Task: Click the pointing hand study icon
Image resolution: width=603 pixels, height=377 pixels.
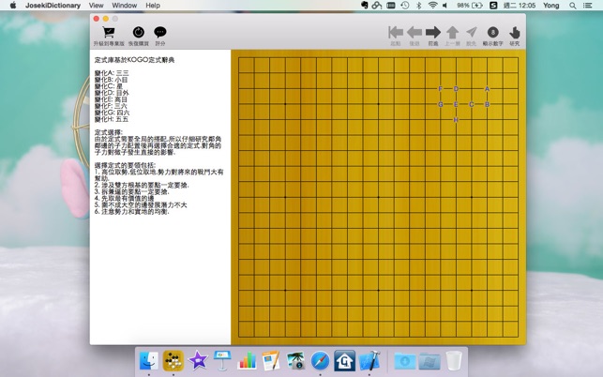Action: 515,32
